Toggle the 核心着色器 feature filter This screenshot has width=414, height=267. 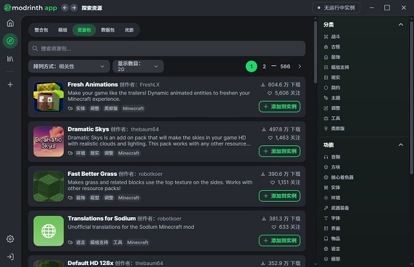click(338, 177)
